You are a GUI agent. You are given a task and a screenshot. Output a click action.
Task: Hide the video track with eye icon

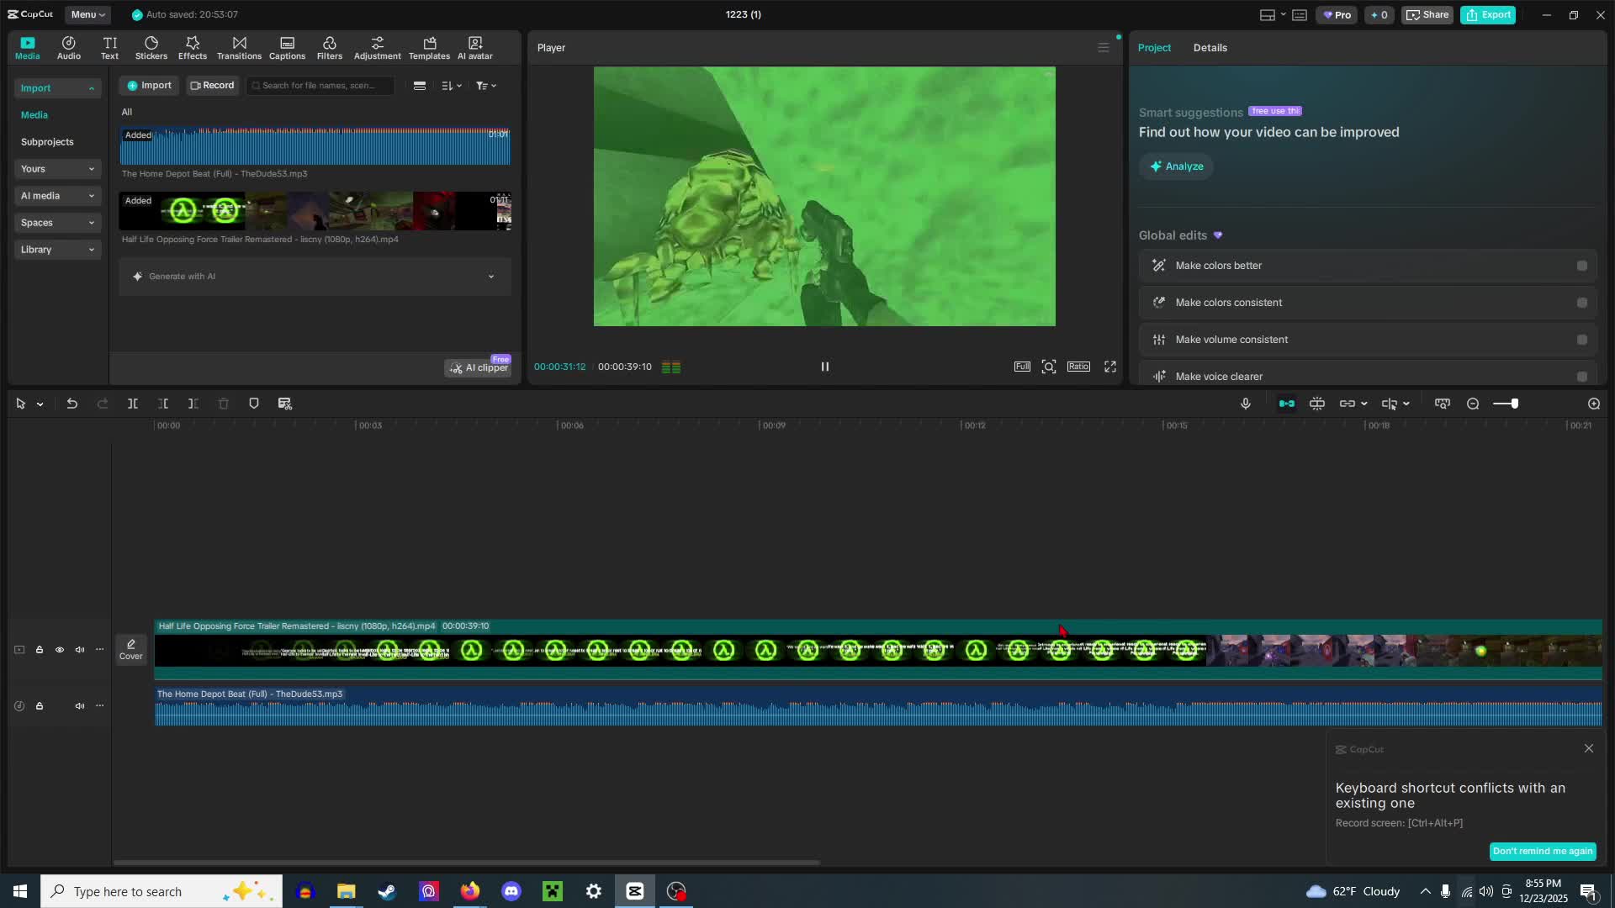pos(60,650)
